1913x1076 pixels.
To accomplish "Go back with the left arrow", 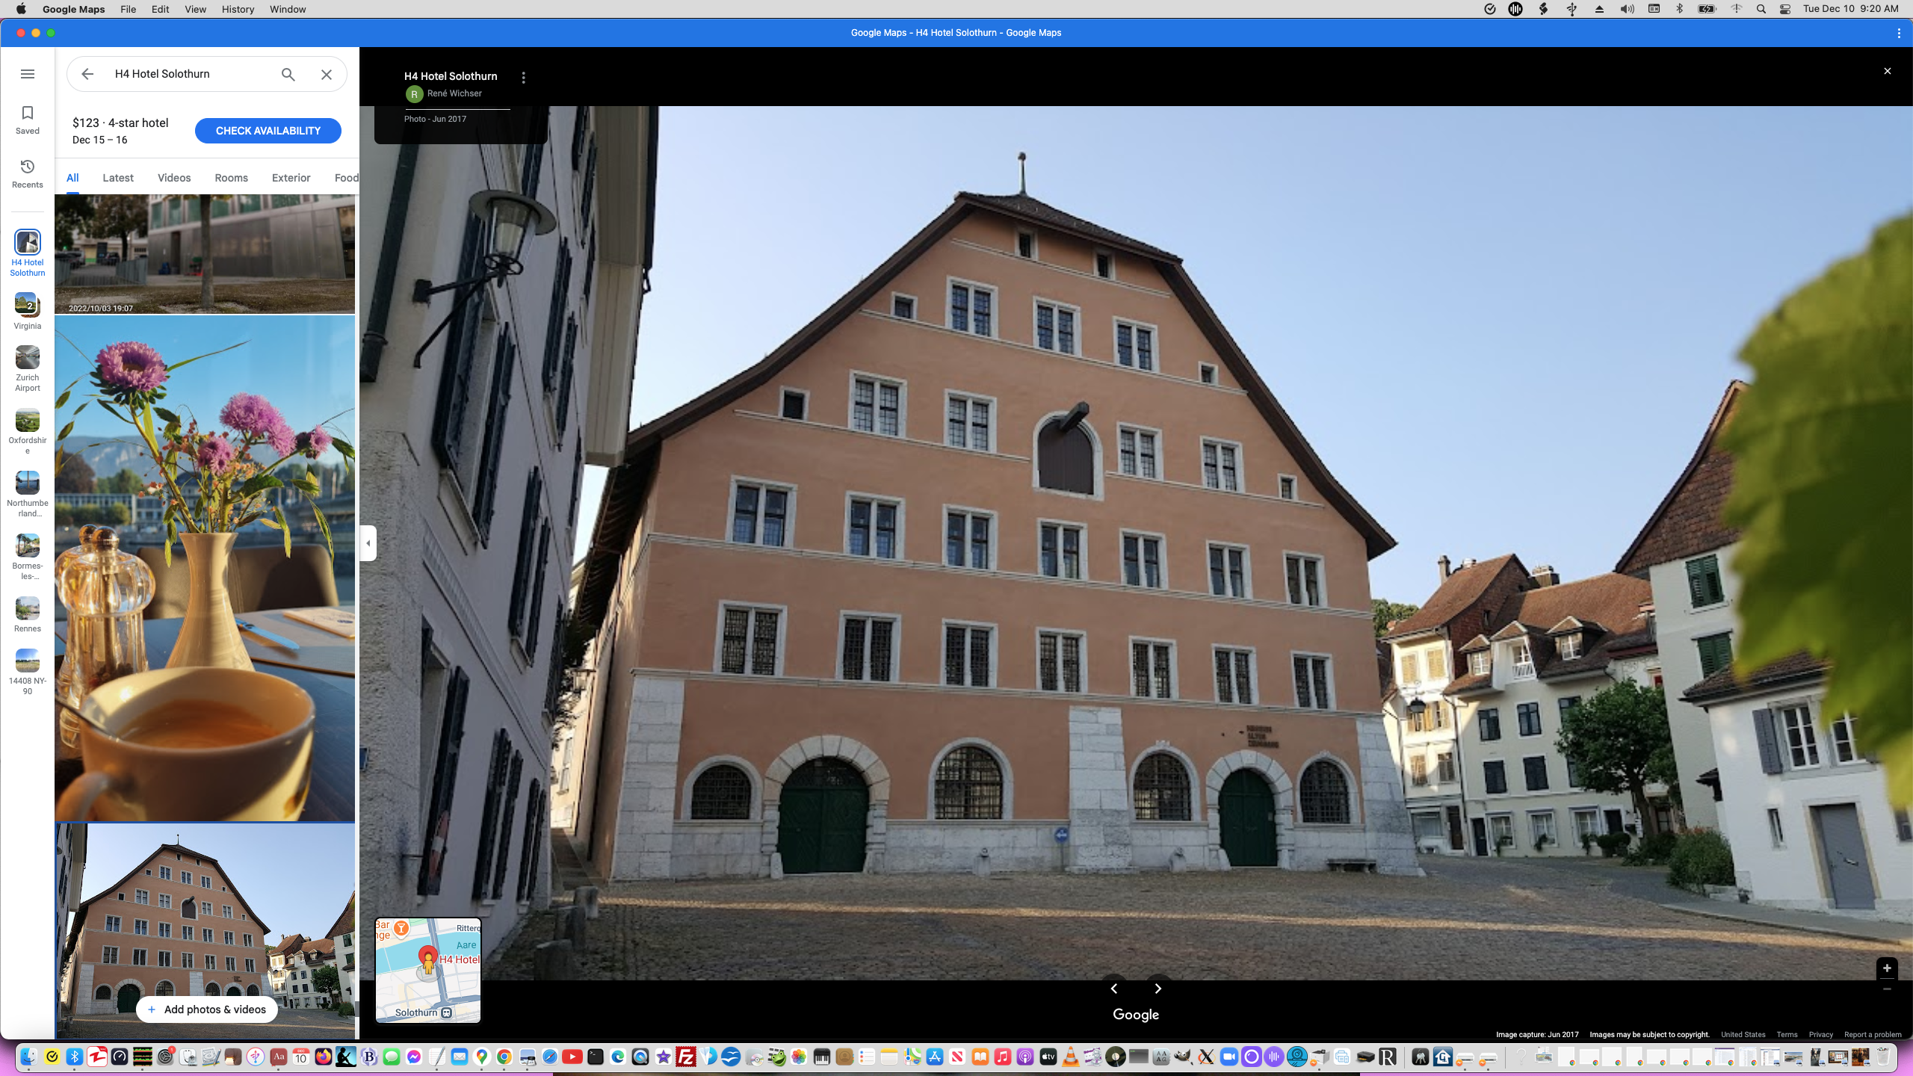I will [x=87, y=74].
